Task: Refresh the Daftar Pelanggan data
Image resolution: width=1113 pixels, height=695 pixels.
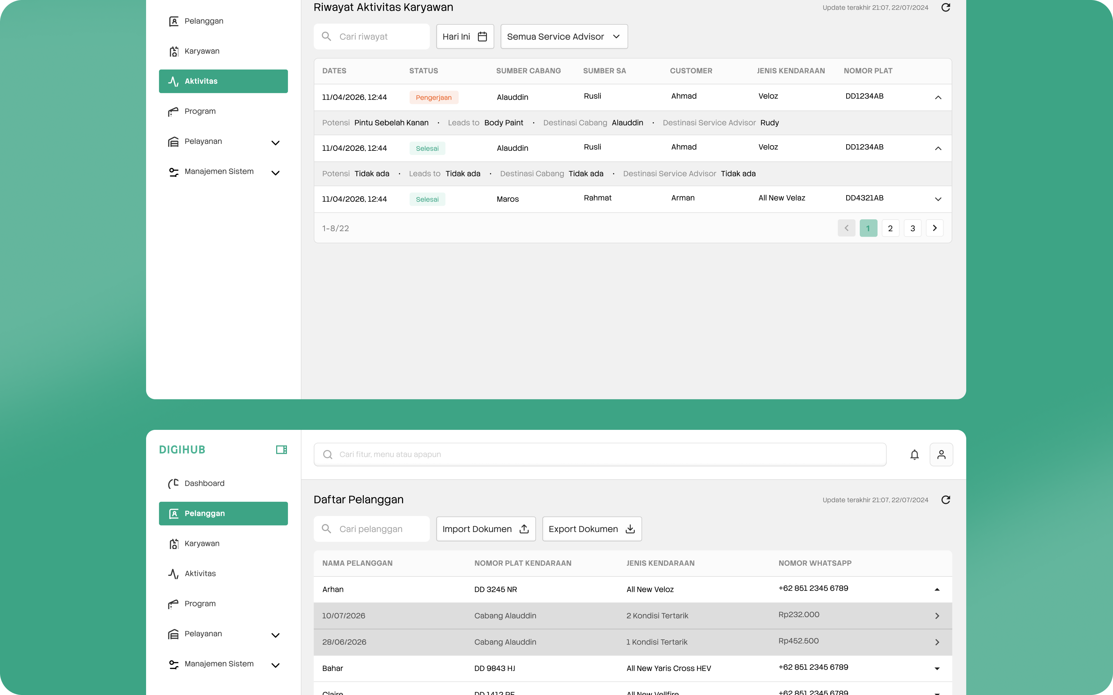Action: [x=946, y=500]
